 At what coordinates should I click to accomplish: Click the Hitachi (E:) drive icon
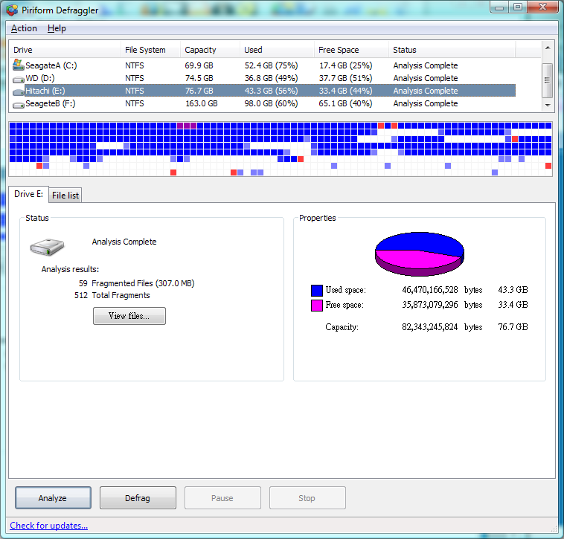(19, 92)
